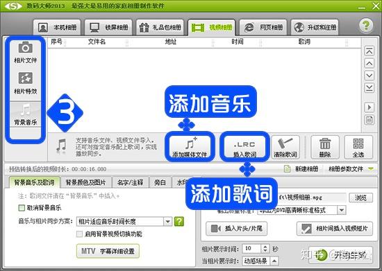Click the 浏览 browse button
Image resolution: width=382 pixels, height=271 pixels.
(x=360, y=198)
